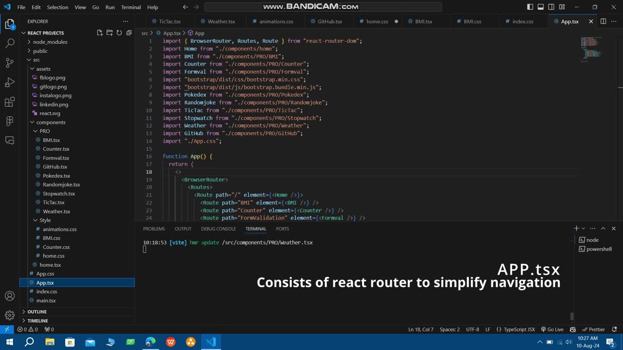Collapse the PRO folder

(x=44, y=131)
